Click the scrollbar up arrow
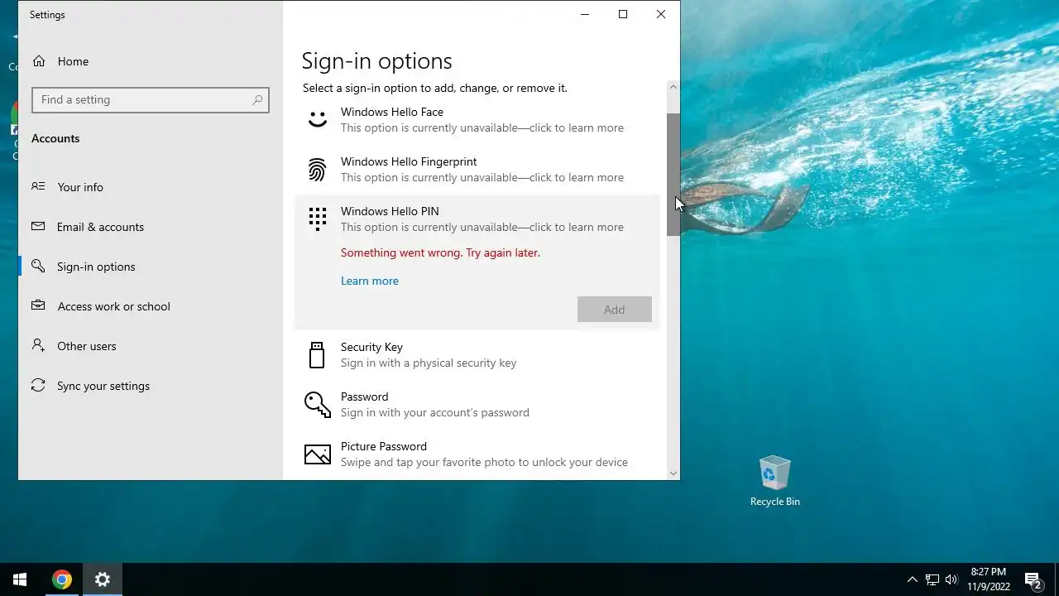The width and height of the screenshot is (1059, 596). [673, 87]
